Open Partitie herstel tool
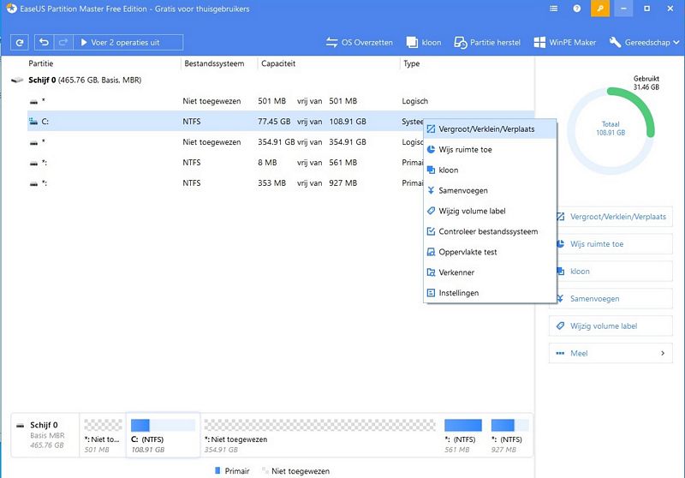Screen dimensions: 685x478 tap(487, 42)
